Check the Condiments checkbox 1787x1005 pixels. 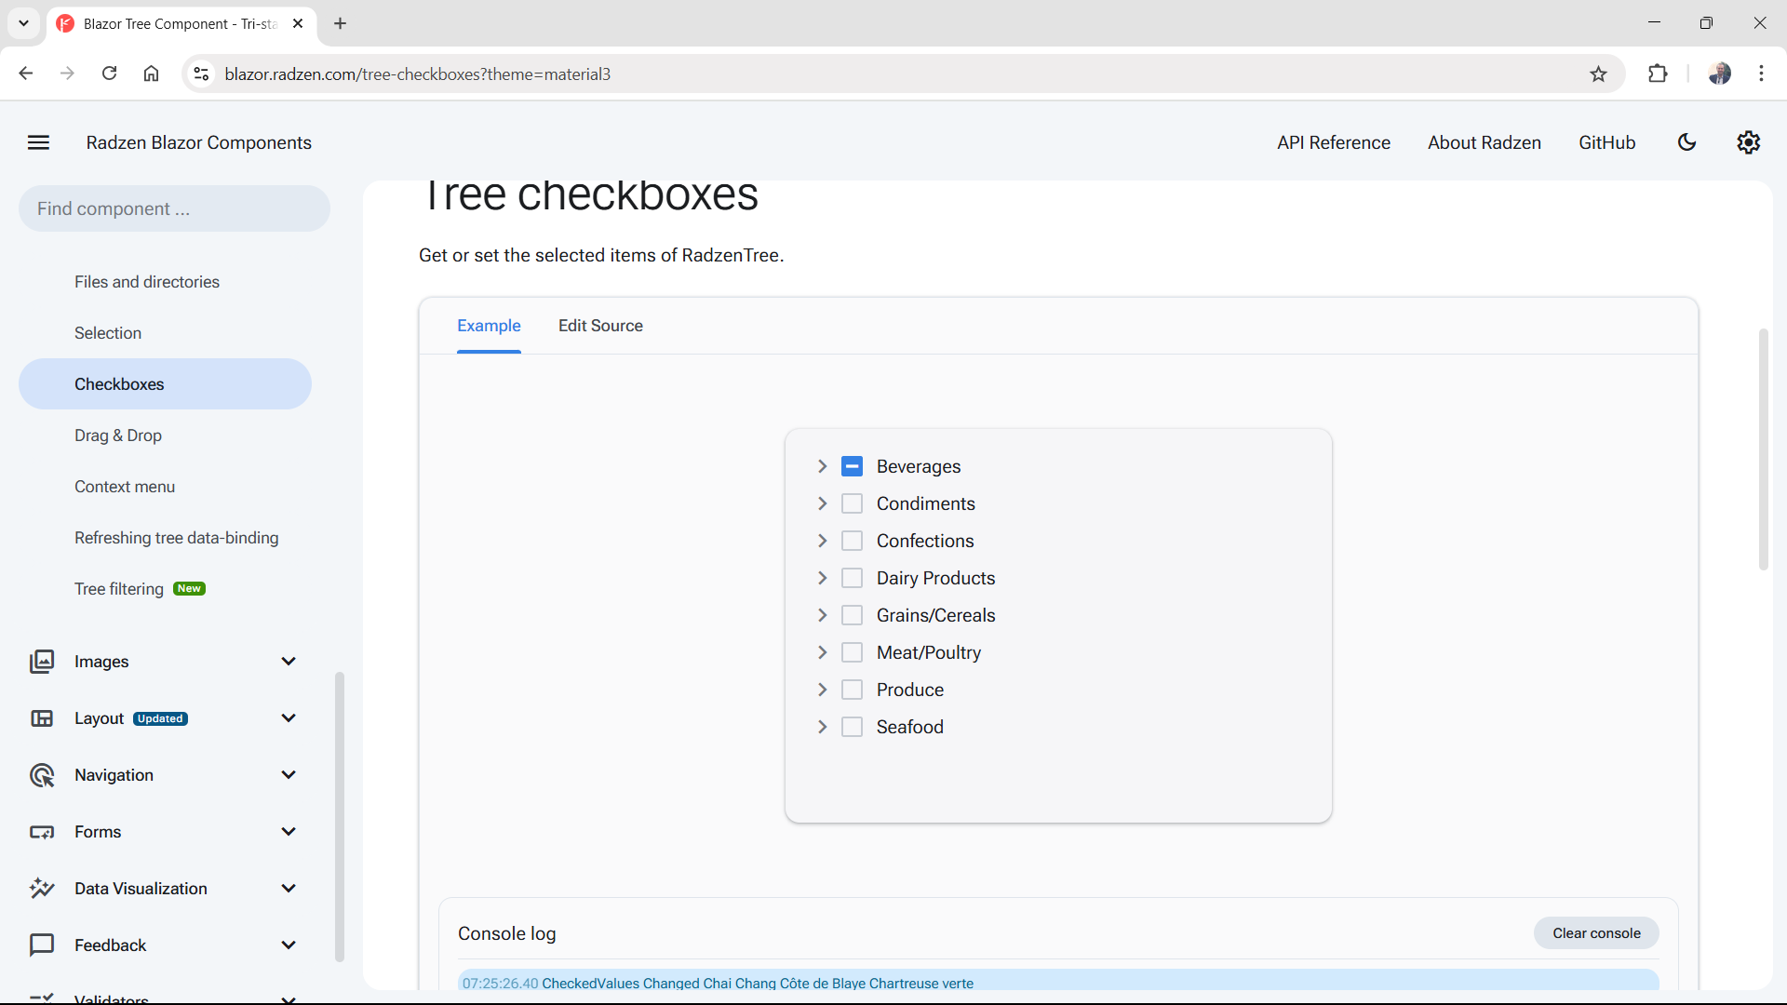(x=852, y=502)
